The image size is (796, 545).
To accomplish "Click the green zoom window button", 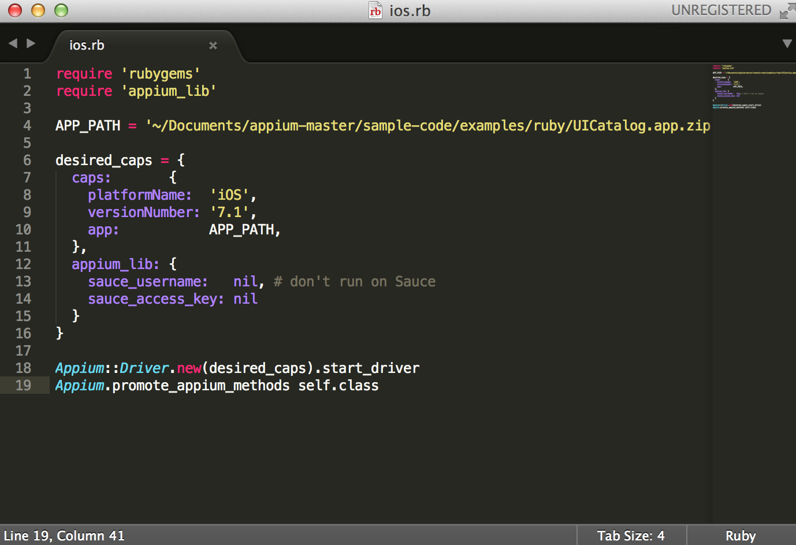I will click(61, 10).
